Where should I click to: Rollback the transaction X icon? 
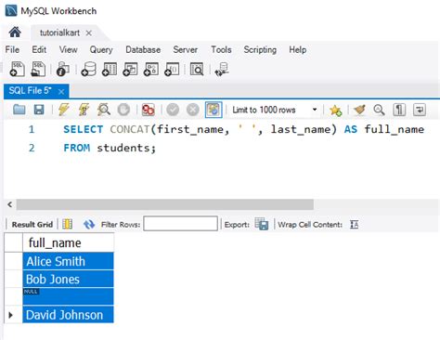[x=193, y=110]
